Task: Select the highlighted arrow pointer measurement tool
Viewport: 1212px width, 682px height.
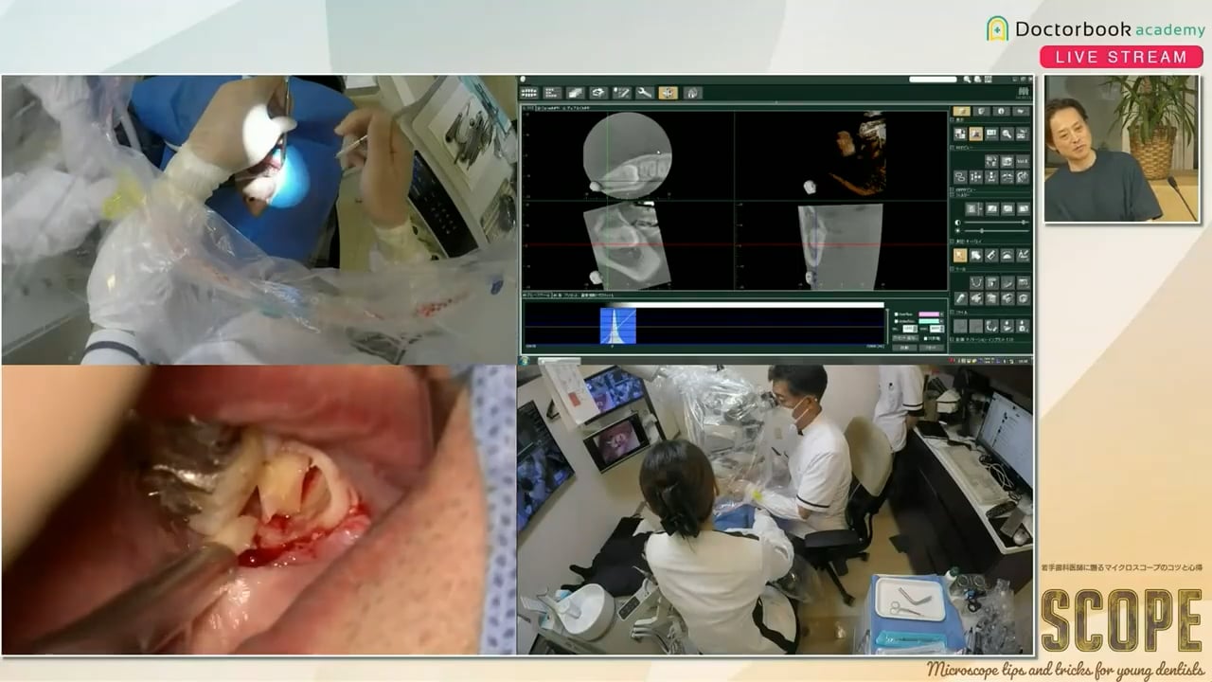Action: coord(961,256)
